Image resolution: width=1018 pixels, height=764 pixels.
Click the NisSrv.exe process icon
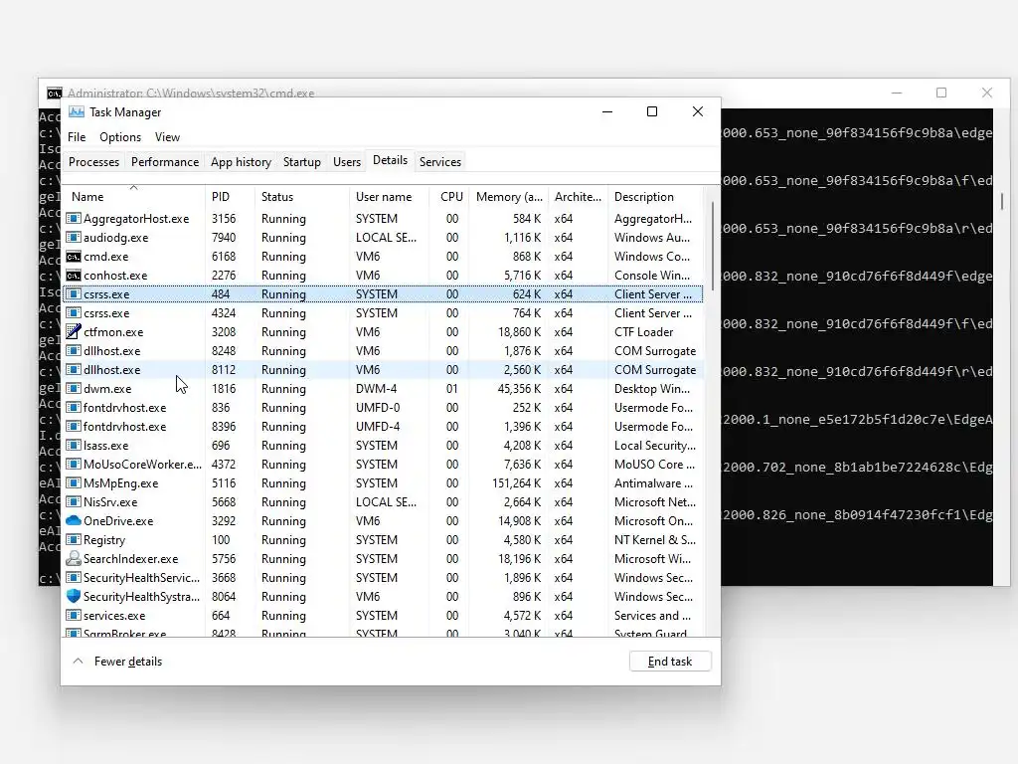point(74,501)
